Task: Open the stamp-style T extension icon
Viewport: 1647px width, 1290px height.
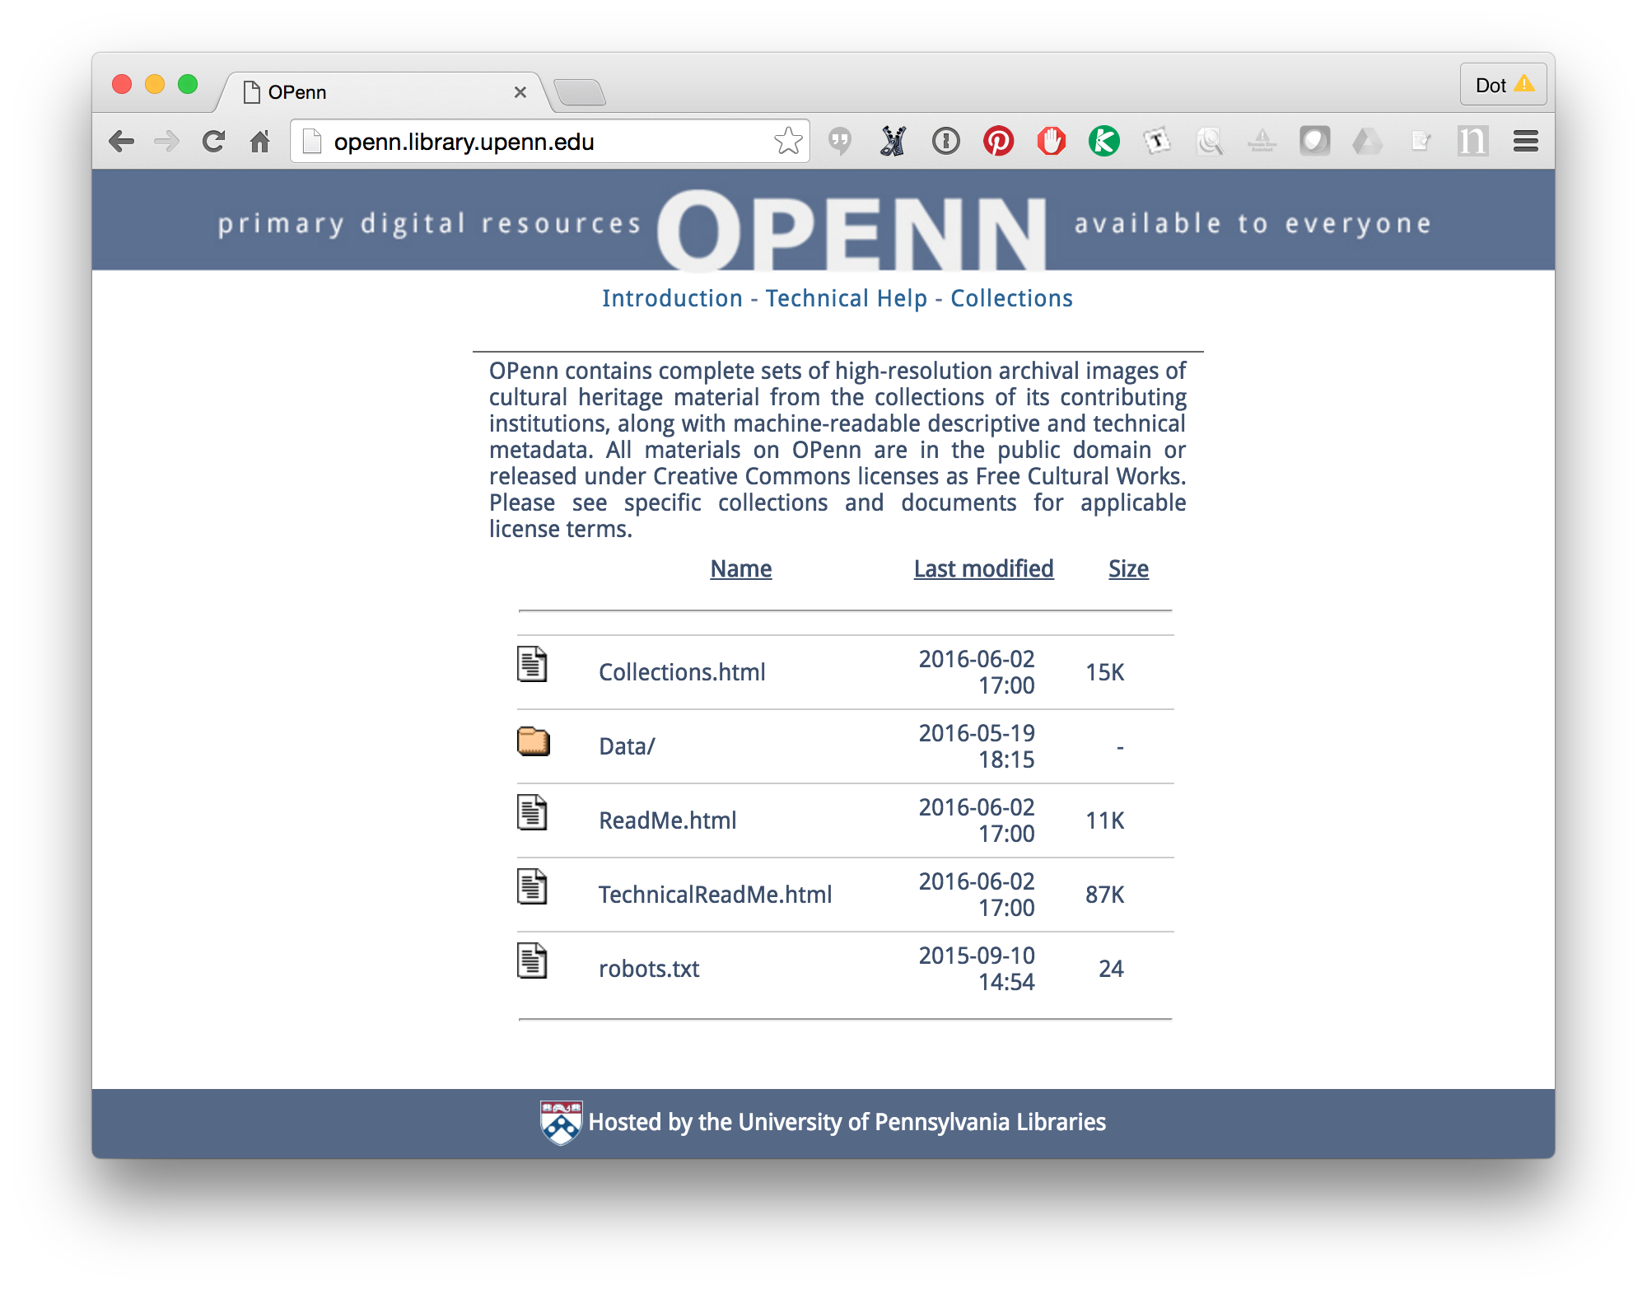Action: 1156,141
